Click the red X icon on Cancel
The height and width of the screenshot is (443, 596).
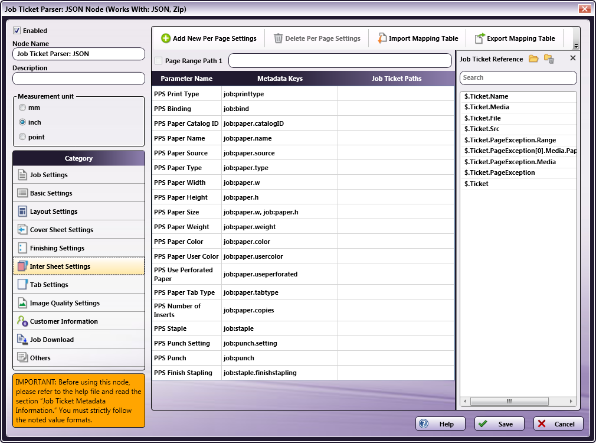[x=542, y=424]
